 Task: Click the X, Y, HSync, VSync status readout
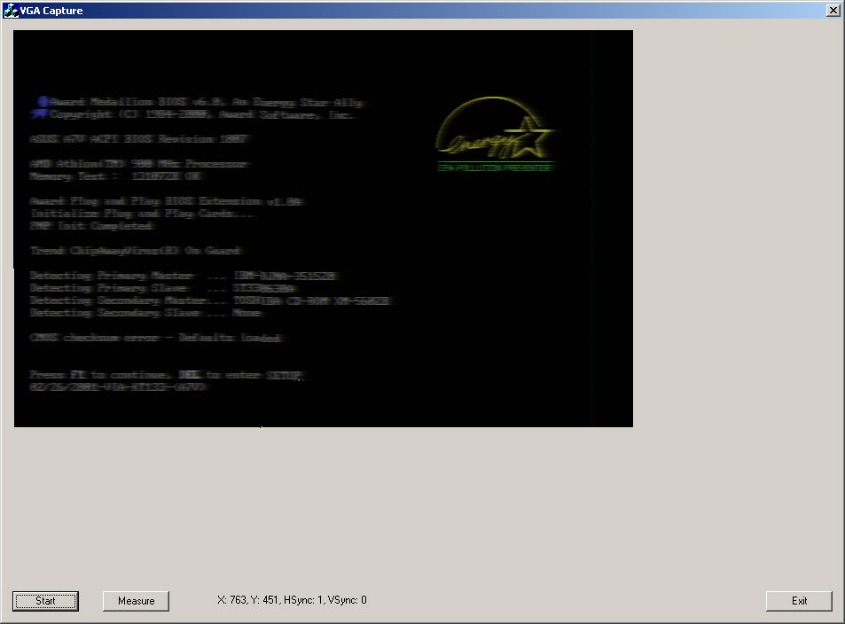coord(292,600)
